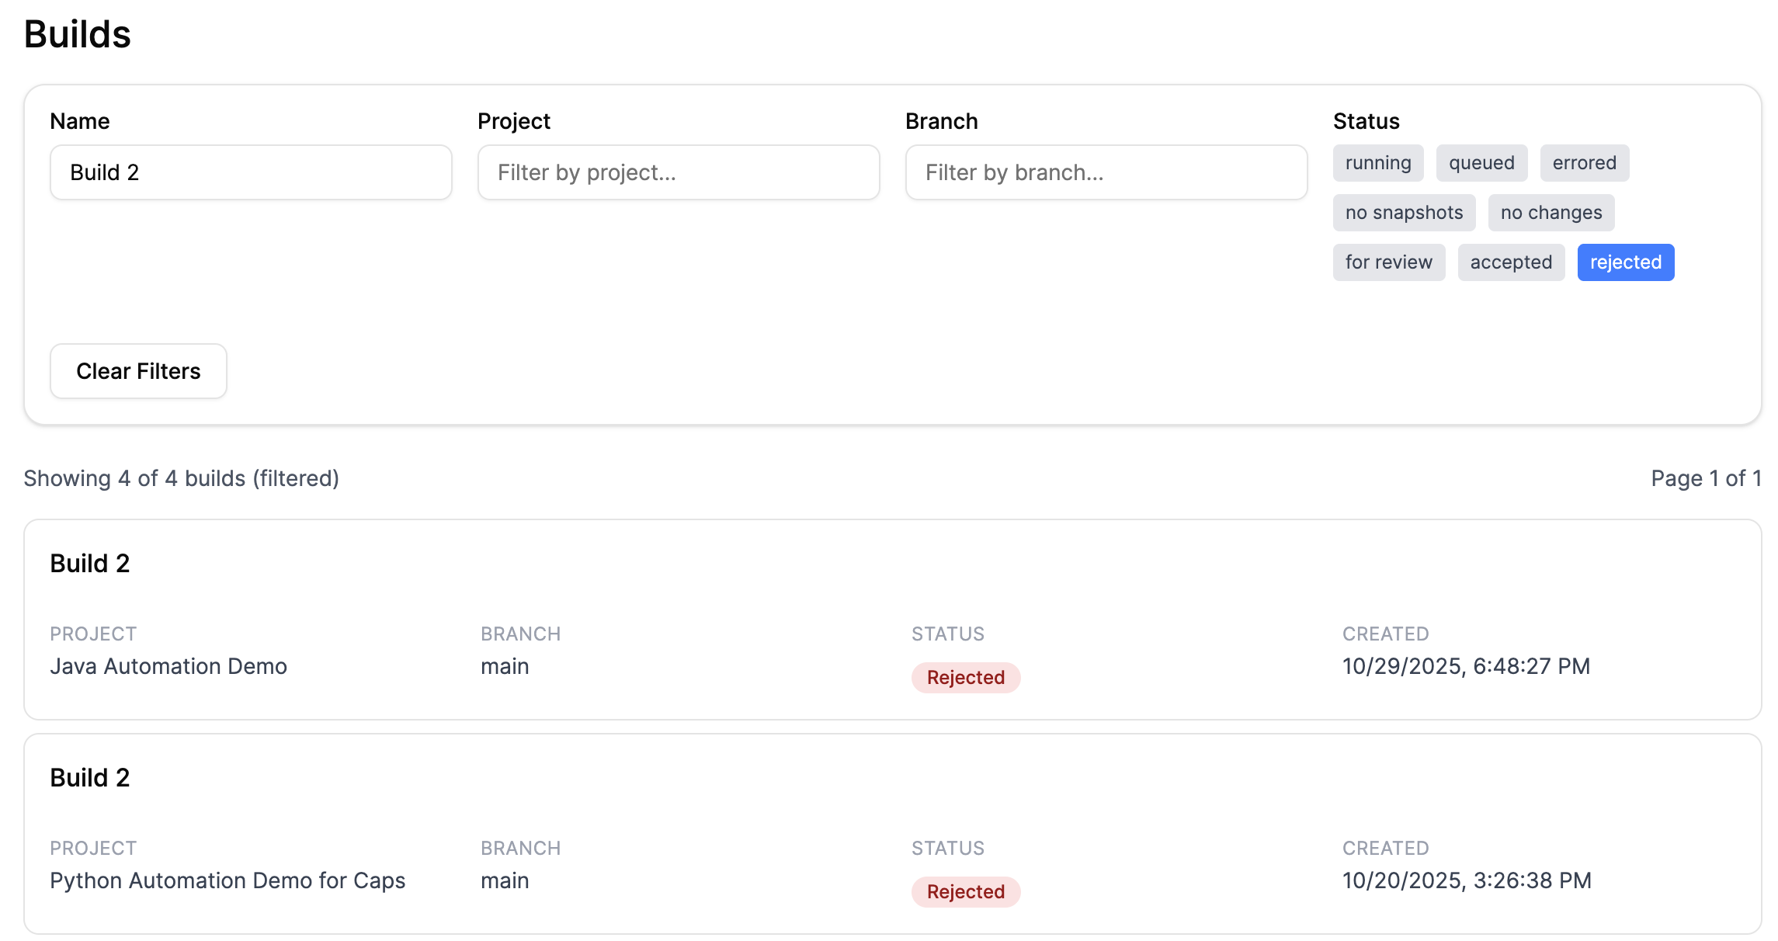Image resolution: width=1778 pixels, height=941 pixels.
Task: Click the Filter by project input
Action: click(678, 172)
